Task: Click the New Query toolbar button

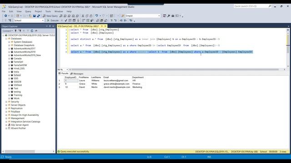Action: pyautogui.click(x=50, y=16)
